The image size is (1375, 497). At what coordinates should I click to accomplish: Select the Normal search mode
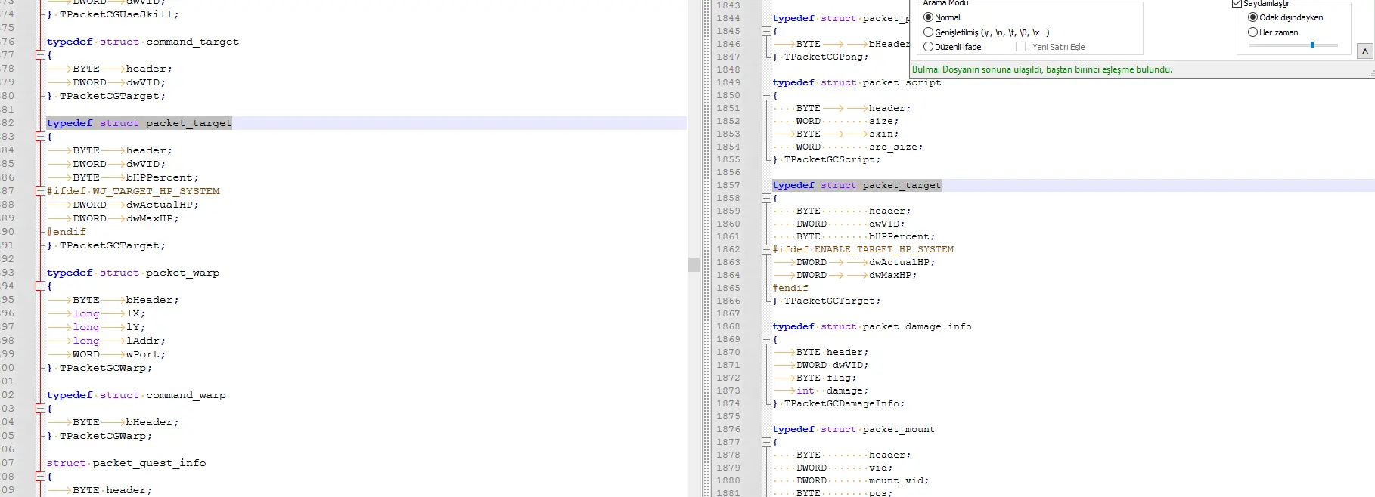pyautogui.click(x=929, y=17)
